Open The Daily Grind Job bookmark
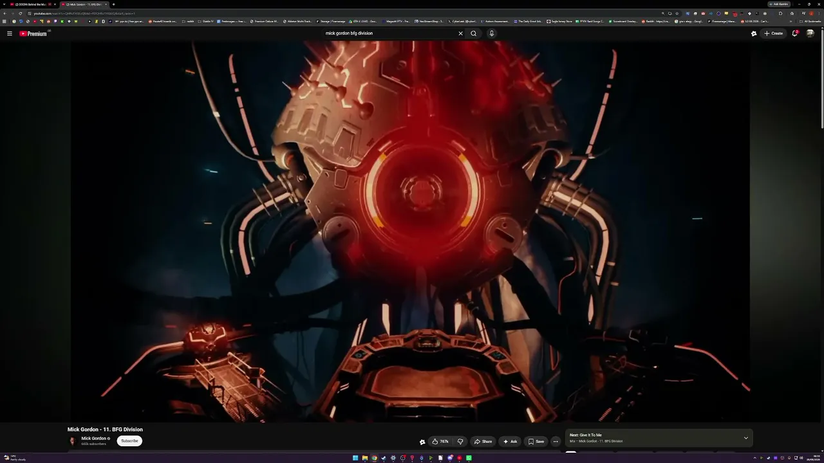Screen dimensions: 824x463 click(528, 21)
